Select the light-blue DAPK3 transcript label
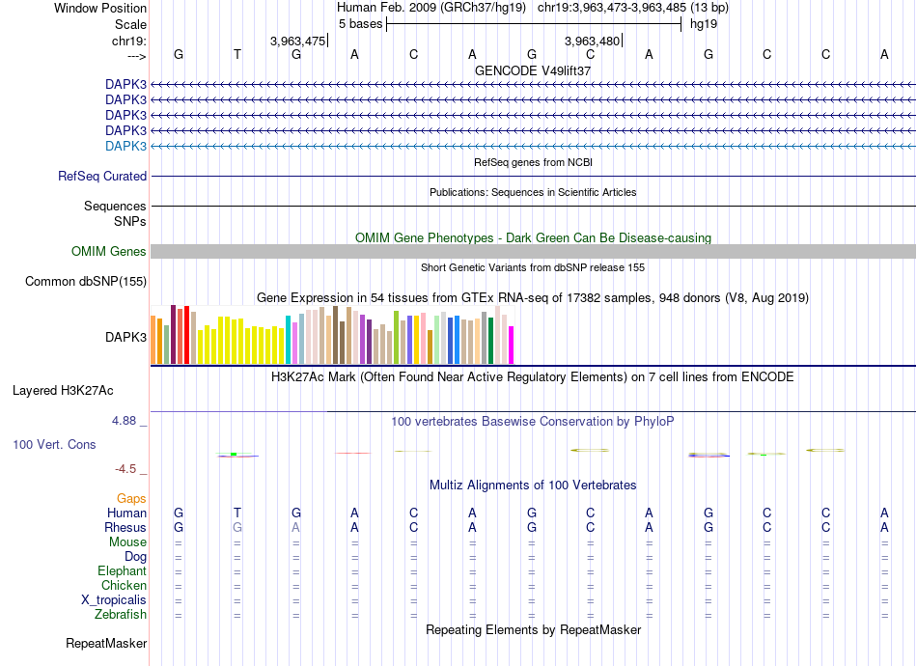 pyautogui.click(x=125, y=146)
